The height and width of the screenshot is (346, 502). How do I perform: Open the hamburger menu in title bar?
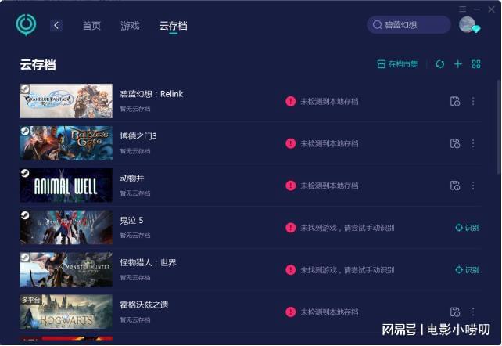pyautogui.click(x=463, y=9)
